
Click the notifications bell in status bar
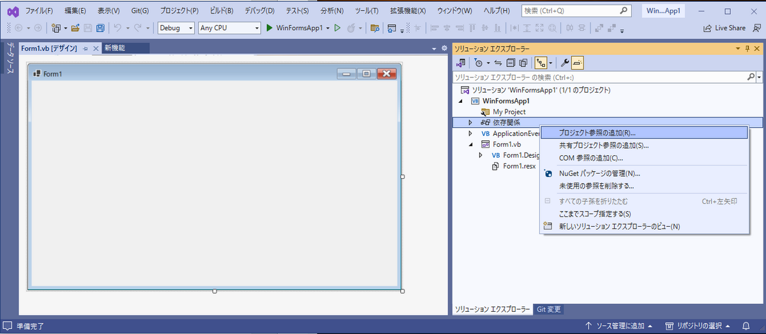[x=746, y=326]
